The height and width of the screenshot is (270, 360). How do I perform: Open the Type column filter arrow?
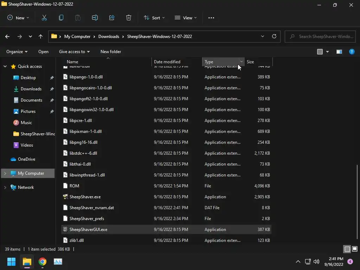(x=241, y=62)
